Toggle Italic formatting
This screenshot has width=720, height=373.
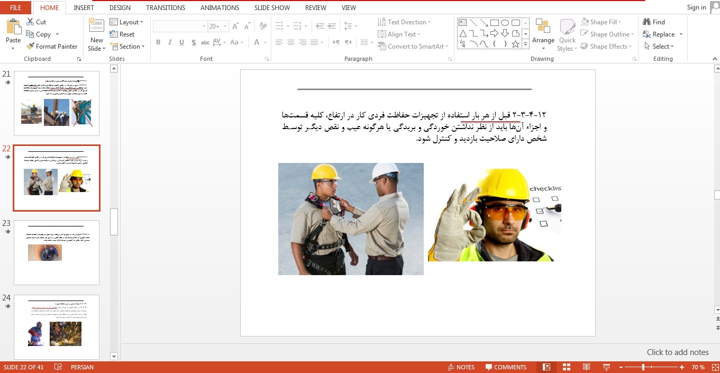pos(170,42)
